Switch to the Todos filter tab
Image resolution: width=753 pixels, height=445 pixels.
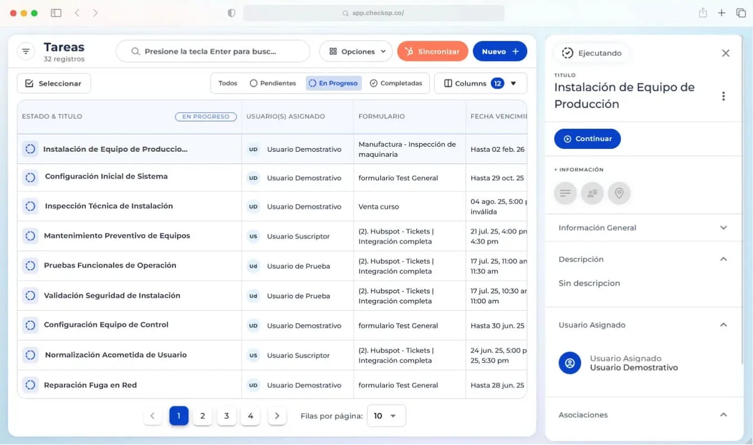(228, 83)
